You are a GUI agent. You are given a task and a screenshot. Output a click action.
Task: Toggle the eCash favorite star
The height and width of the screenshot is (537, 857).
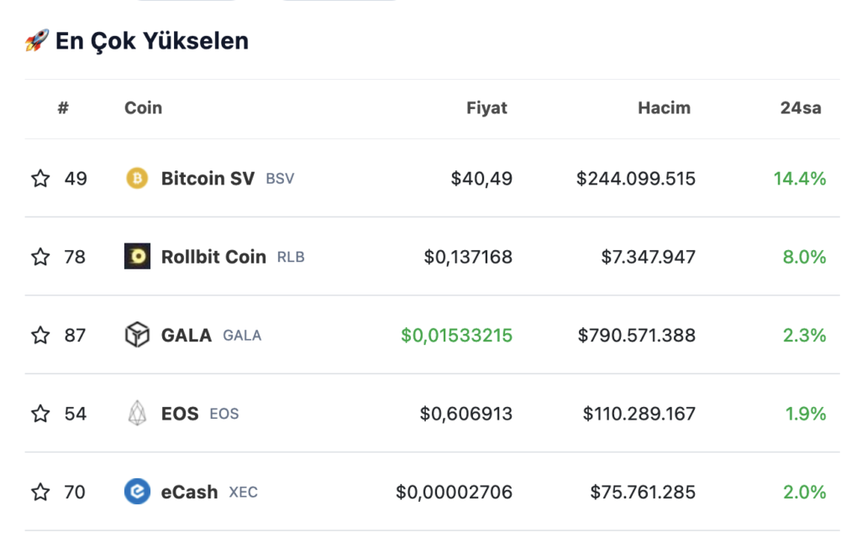pos(40,492)
